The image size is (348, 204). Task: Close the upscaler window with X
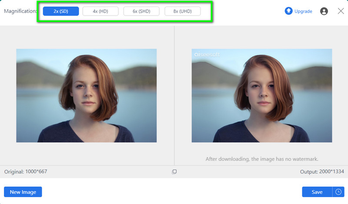coord(341,11)
